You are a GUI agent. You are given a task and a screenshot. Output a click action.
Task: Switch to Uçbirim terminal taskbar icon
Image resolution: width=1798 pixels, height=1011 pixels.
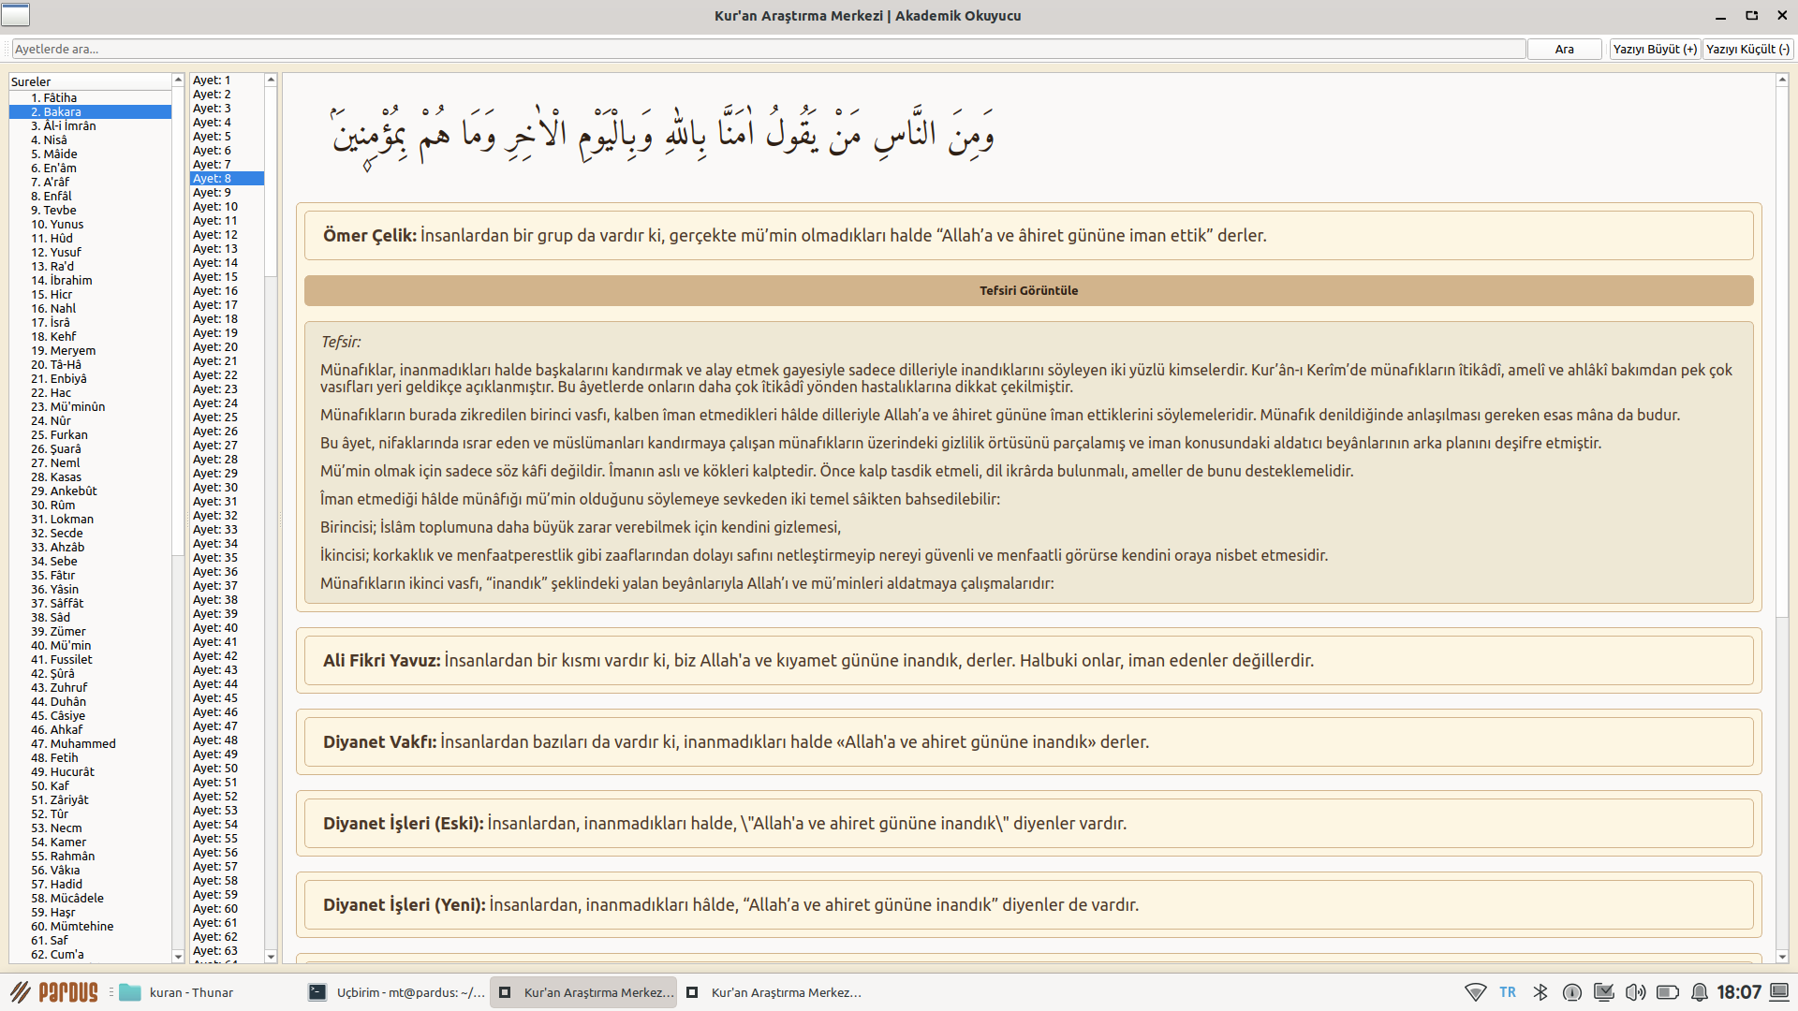[x=317, y=992]
